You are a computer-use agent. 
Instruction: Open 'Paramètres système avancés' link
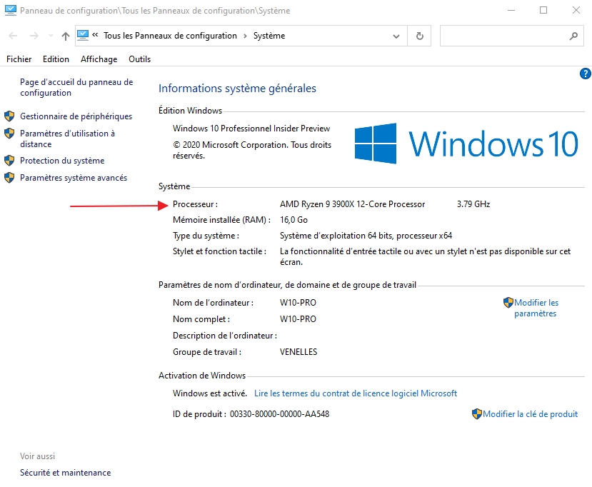74,178
